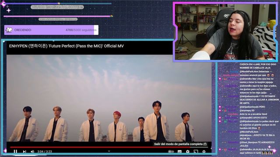The image size is (280, 157).
Task: Click the streamer webcam feed
Action: (x=225, y=32)
